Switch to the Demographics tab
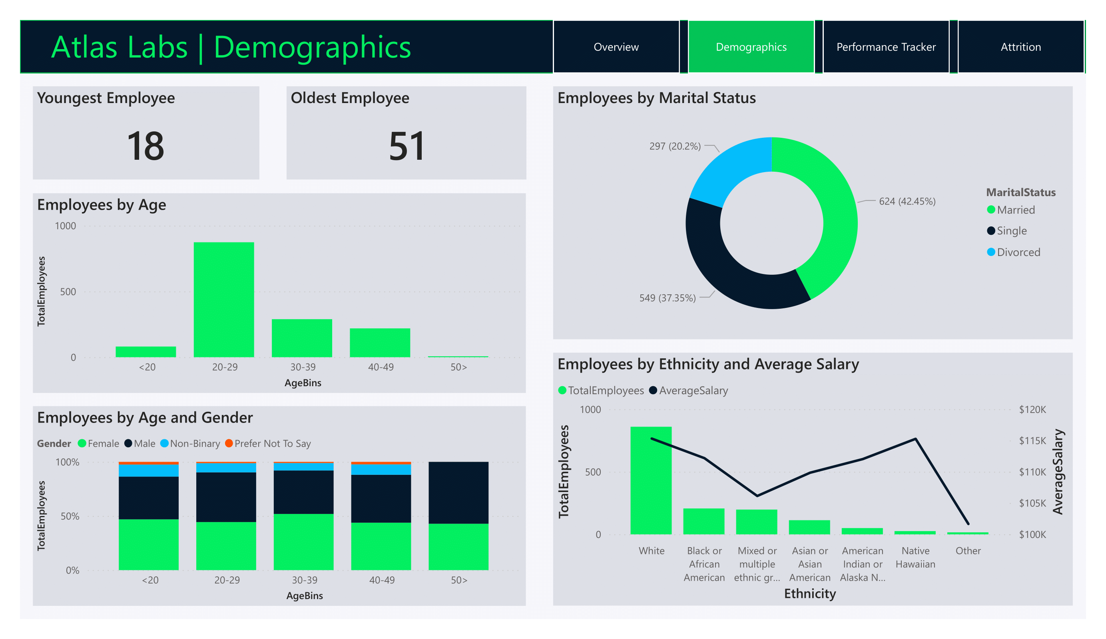Screen dimensions: 1106x639 pos(751,47)
